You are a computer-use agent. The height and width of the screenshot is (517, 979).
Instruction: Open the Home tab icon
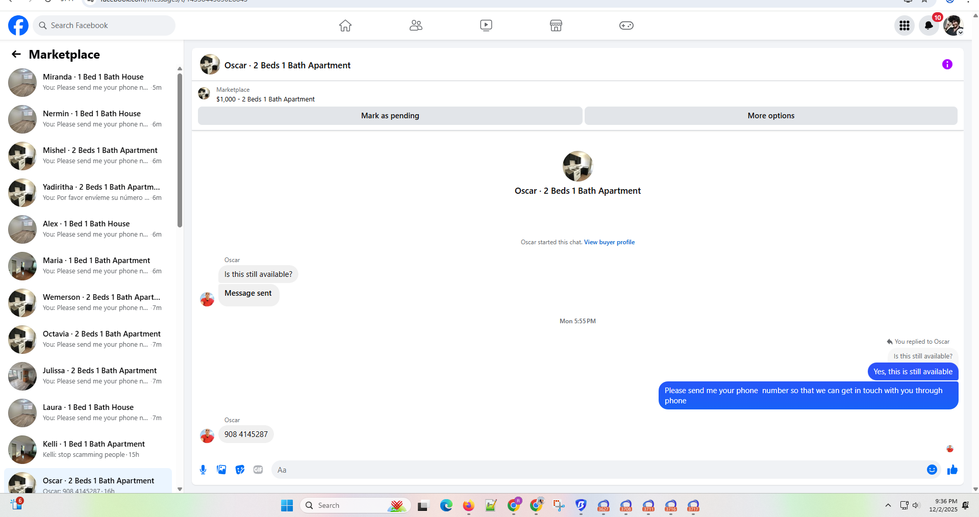point(345,25)
